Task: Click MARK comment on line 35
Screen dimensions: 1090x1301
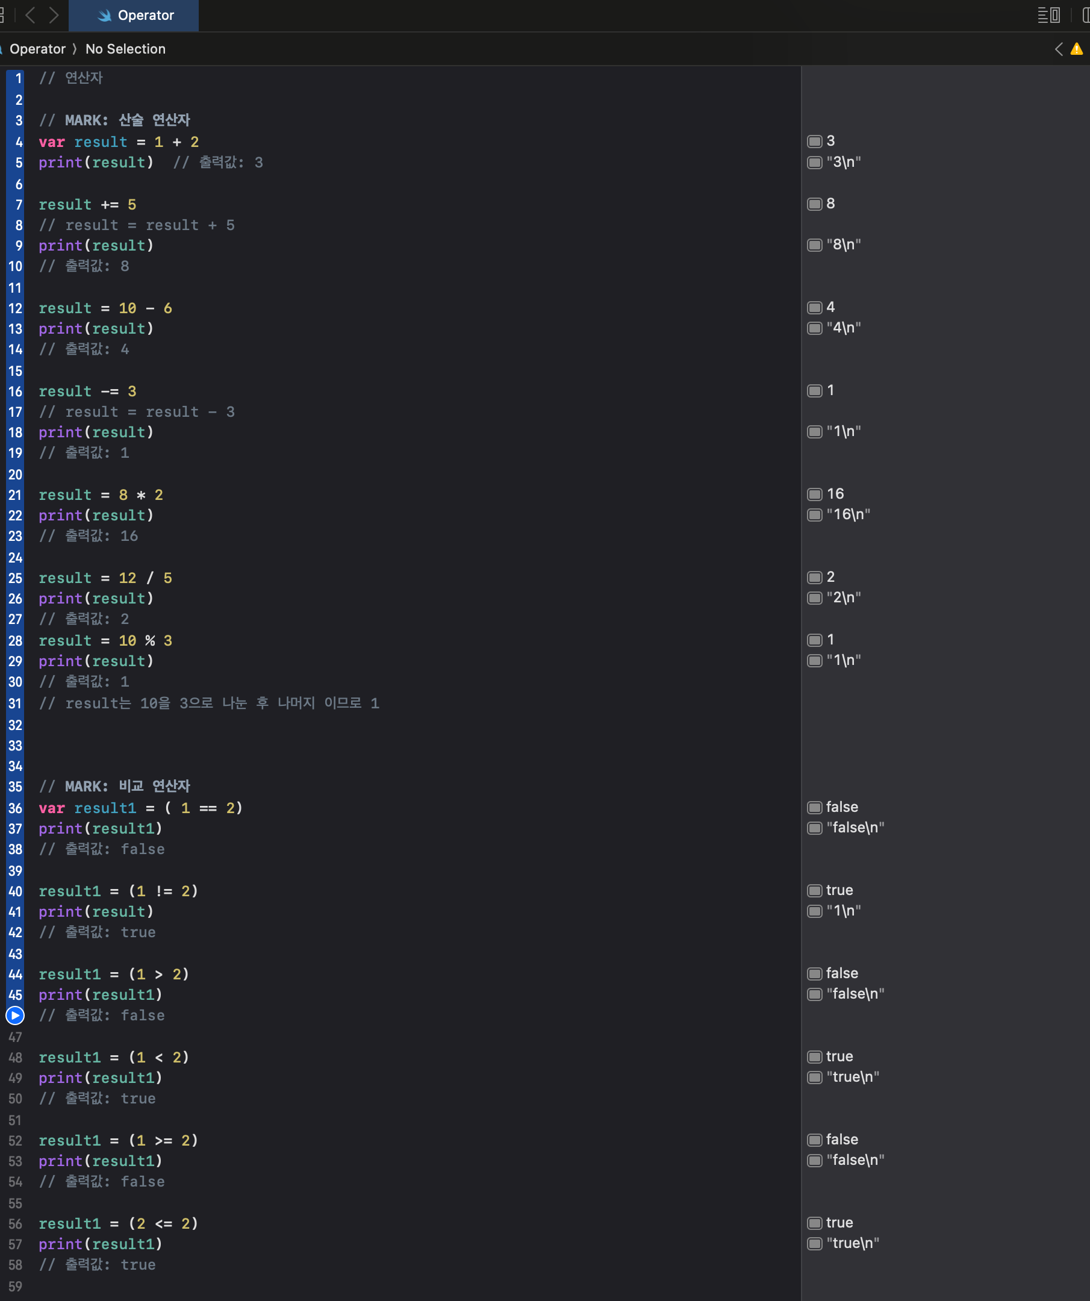Action: pos(114,787)
